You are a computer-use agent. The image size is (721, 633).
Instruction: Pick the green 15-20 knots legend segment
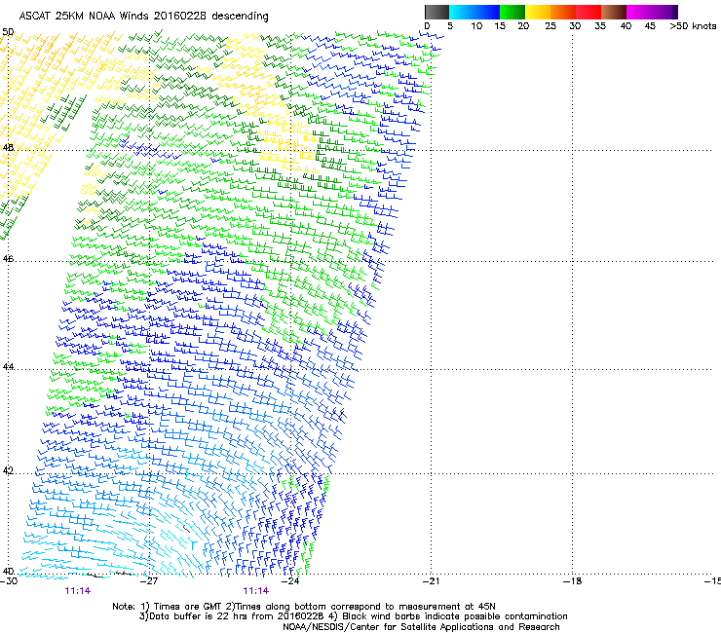click(512, 12)
